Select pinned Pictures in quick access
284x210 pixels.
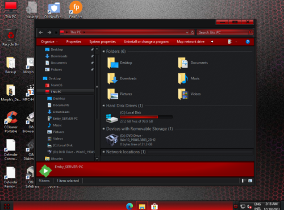coord(53,70)
